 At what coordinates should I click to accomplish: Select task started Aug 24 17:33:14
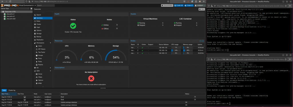pos(103,97)
